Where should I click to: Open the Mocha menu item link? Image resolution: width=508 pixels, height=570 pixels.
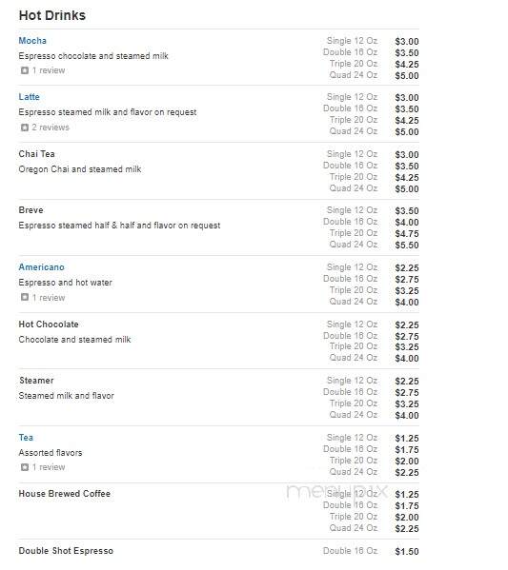coord(32,41)
